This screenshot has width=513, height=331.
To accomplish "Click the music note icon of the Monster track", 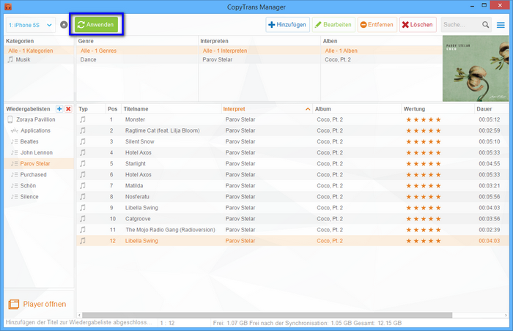I will tap(83, 119).
